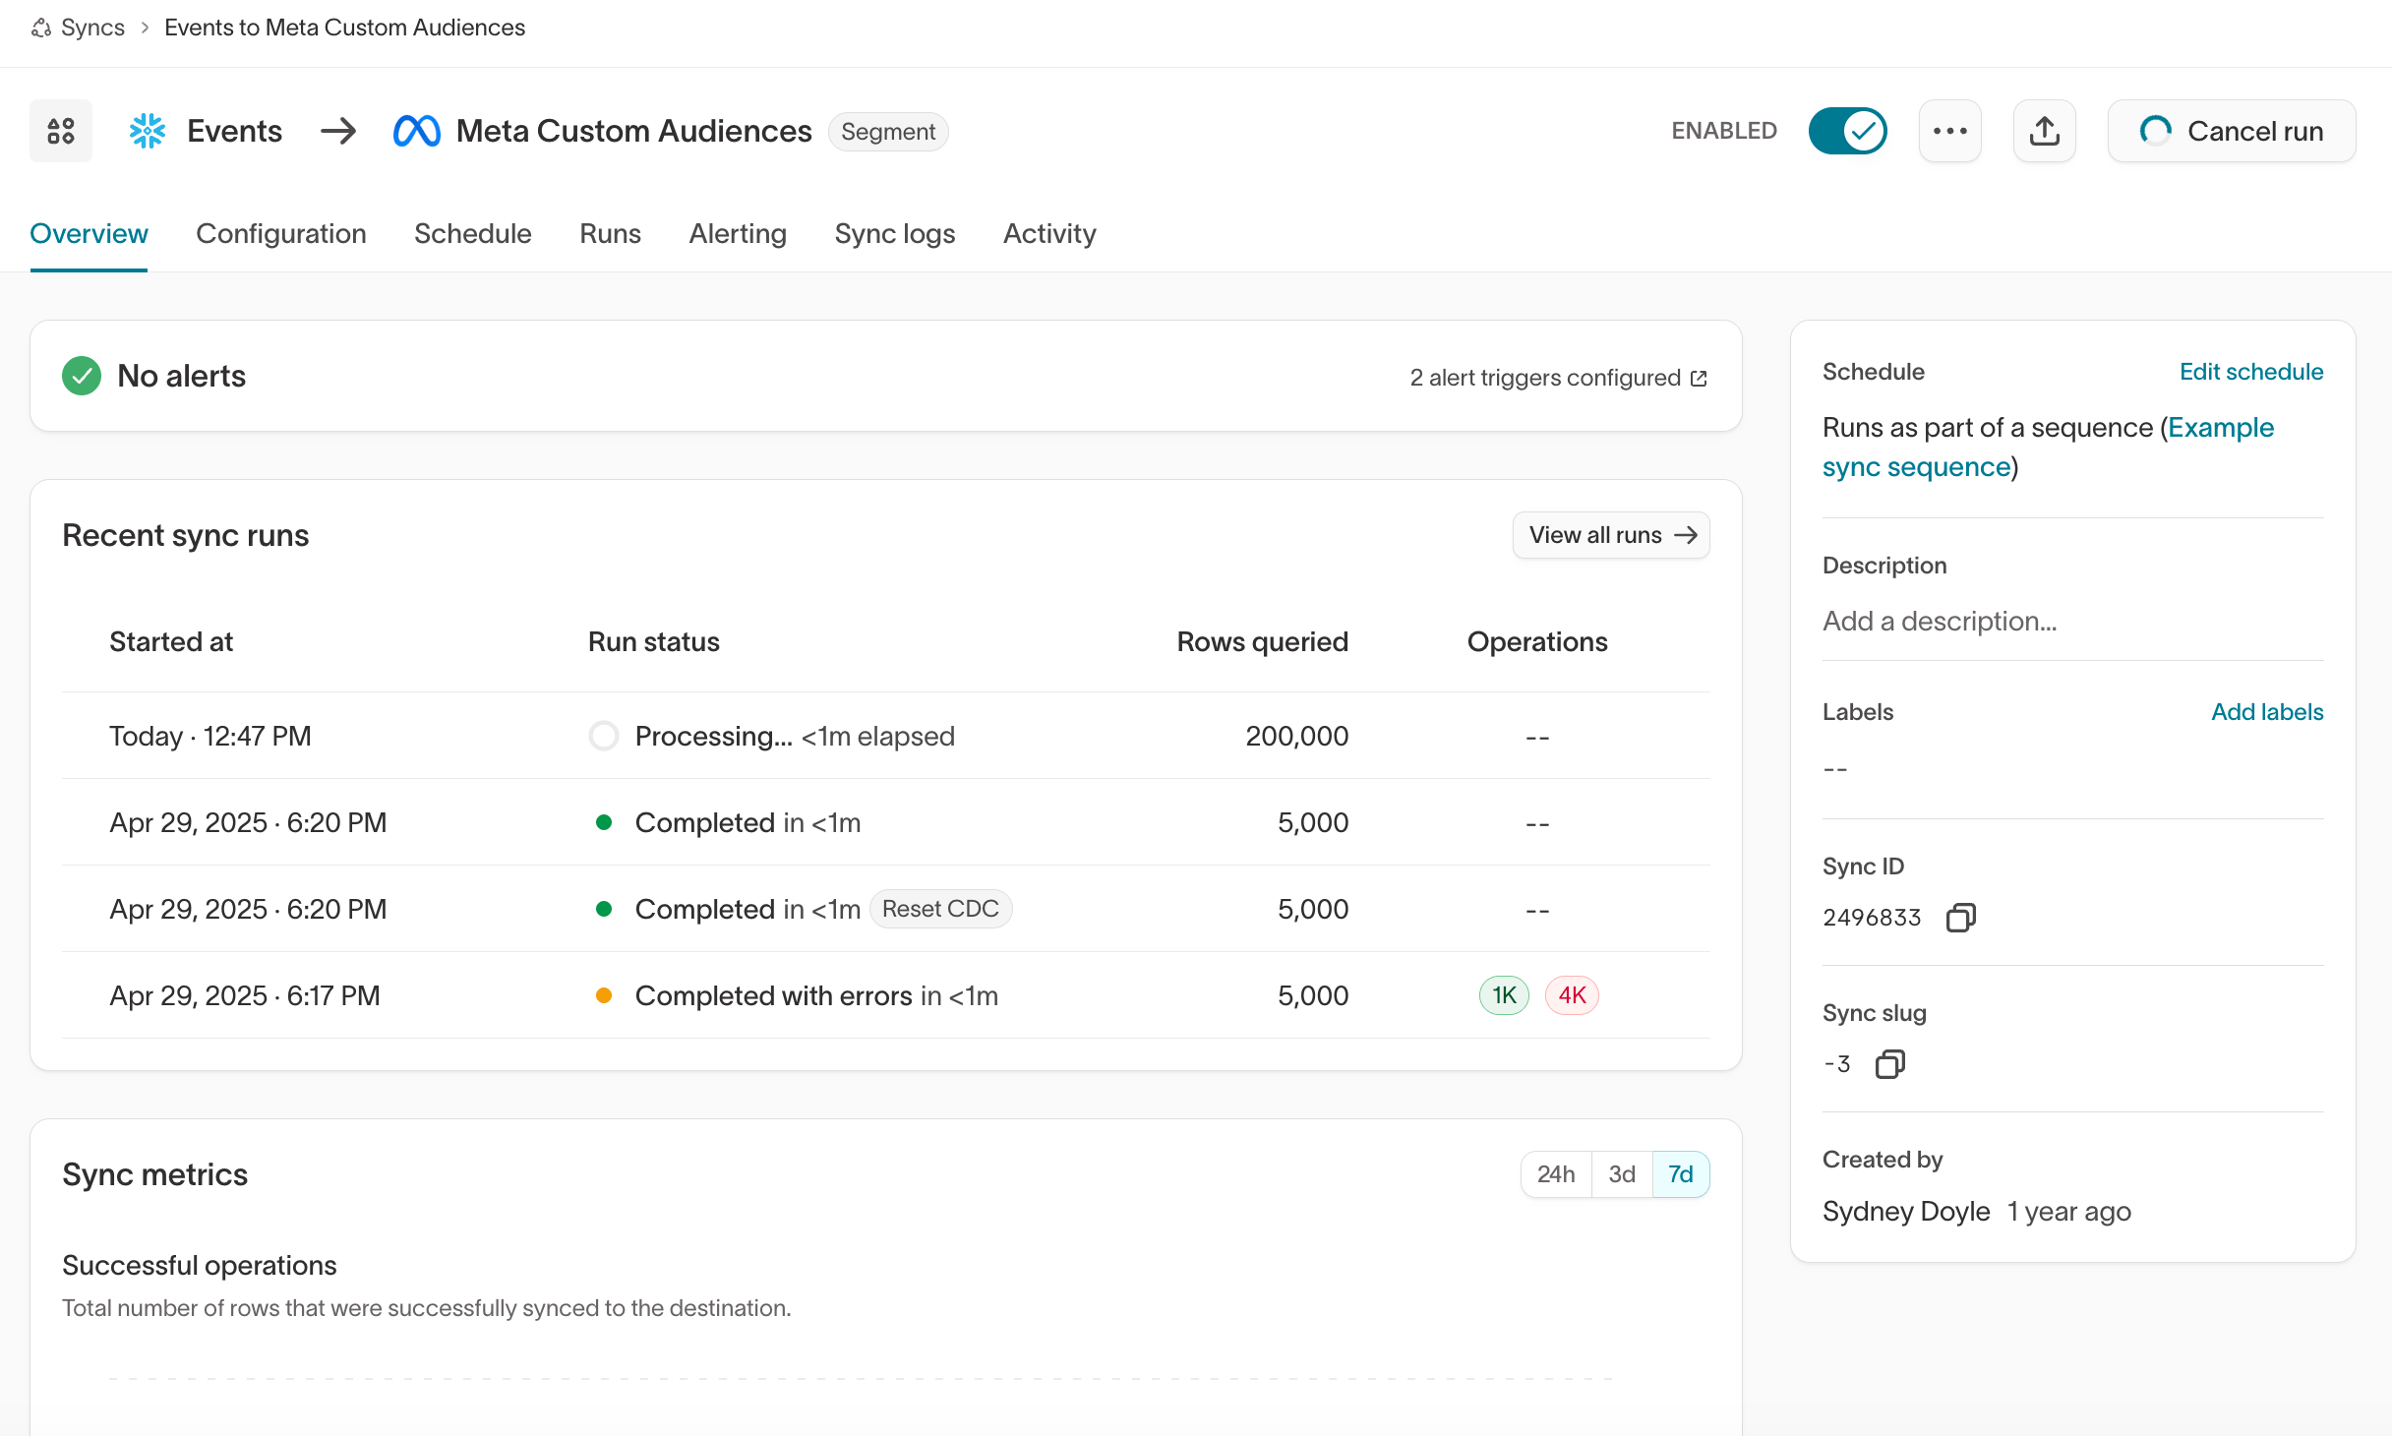Viewport: 2392px width, 1436px height.
Task: Click the 1K successful operations badge
Action: [1504, 995]
